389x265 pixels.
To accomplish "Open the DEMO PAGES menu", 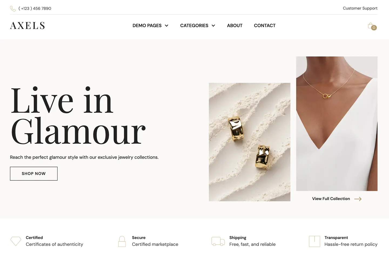I will [147, 26].
